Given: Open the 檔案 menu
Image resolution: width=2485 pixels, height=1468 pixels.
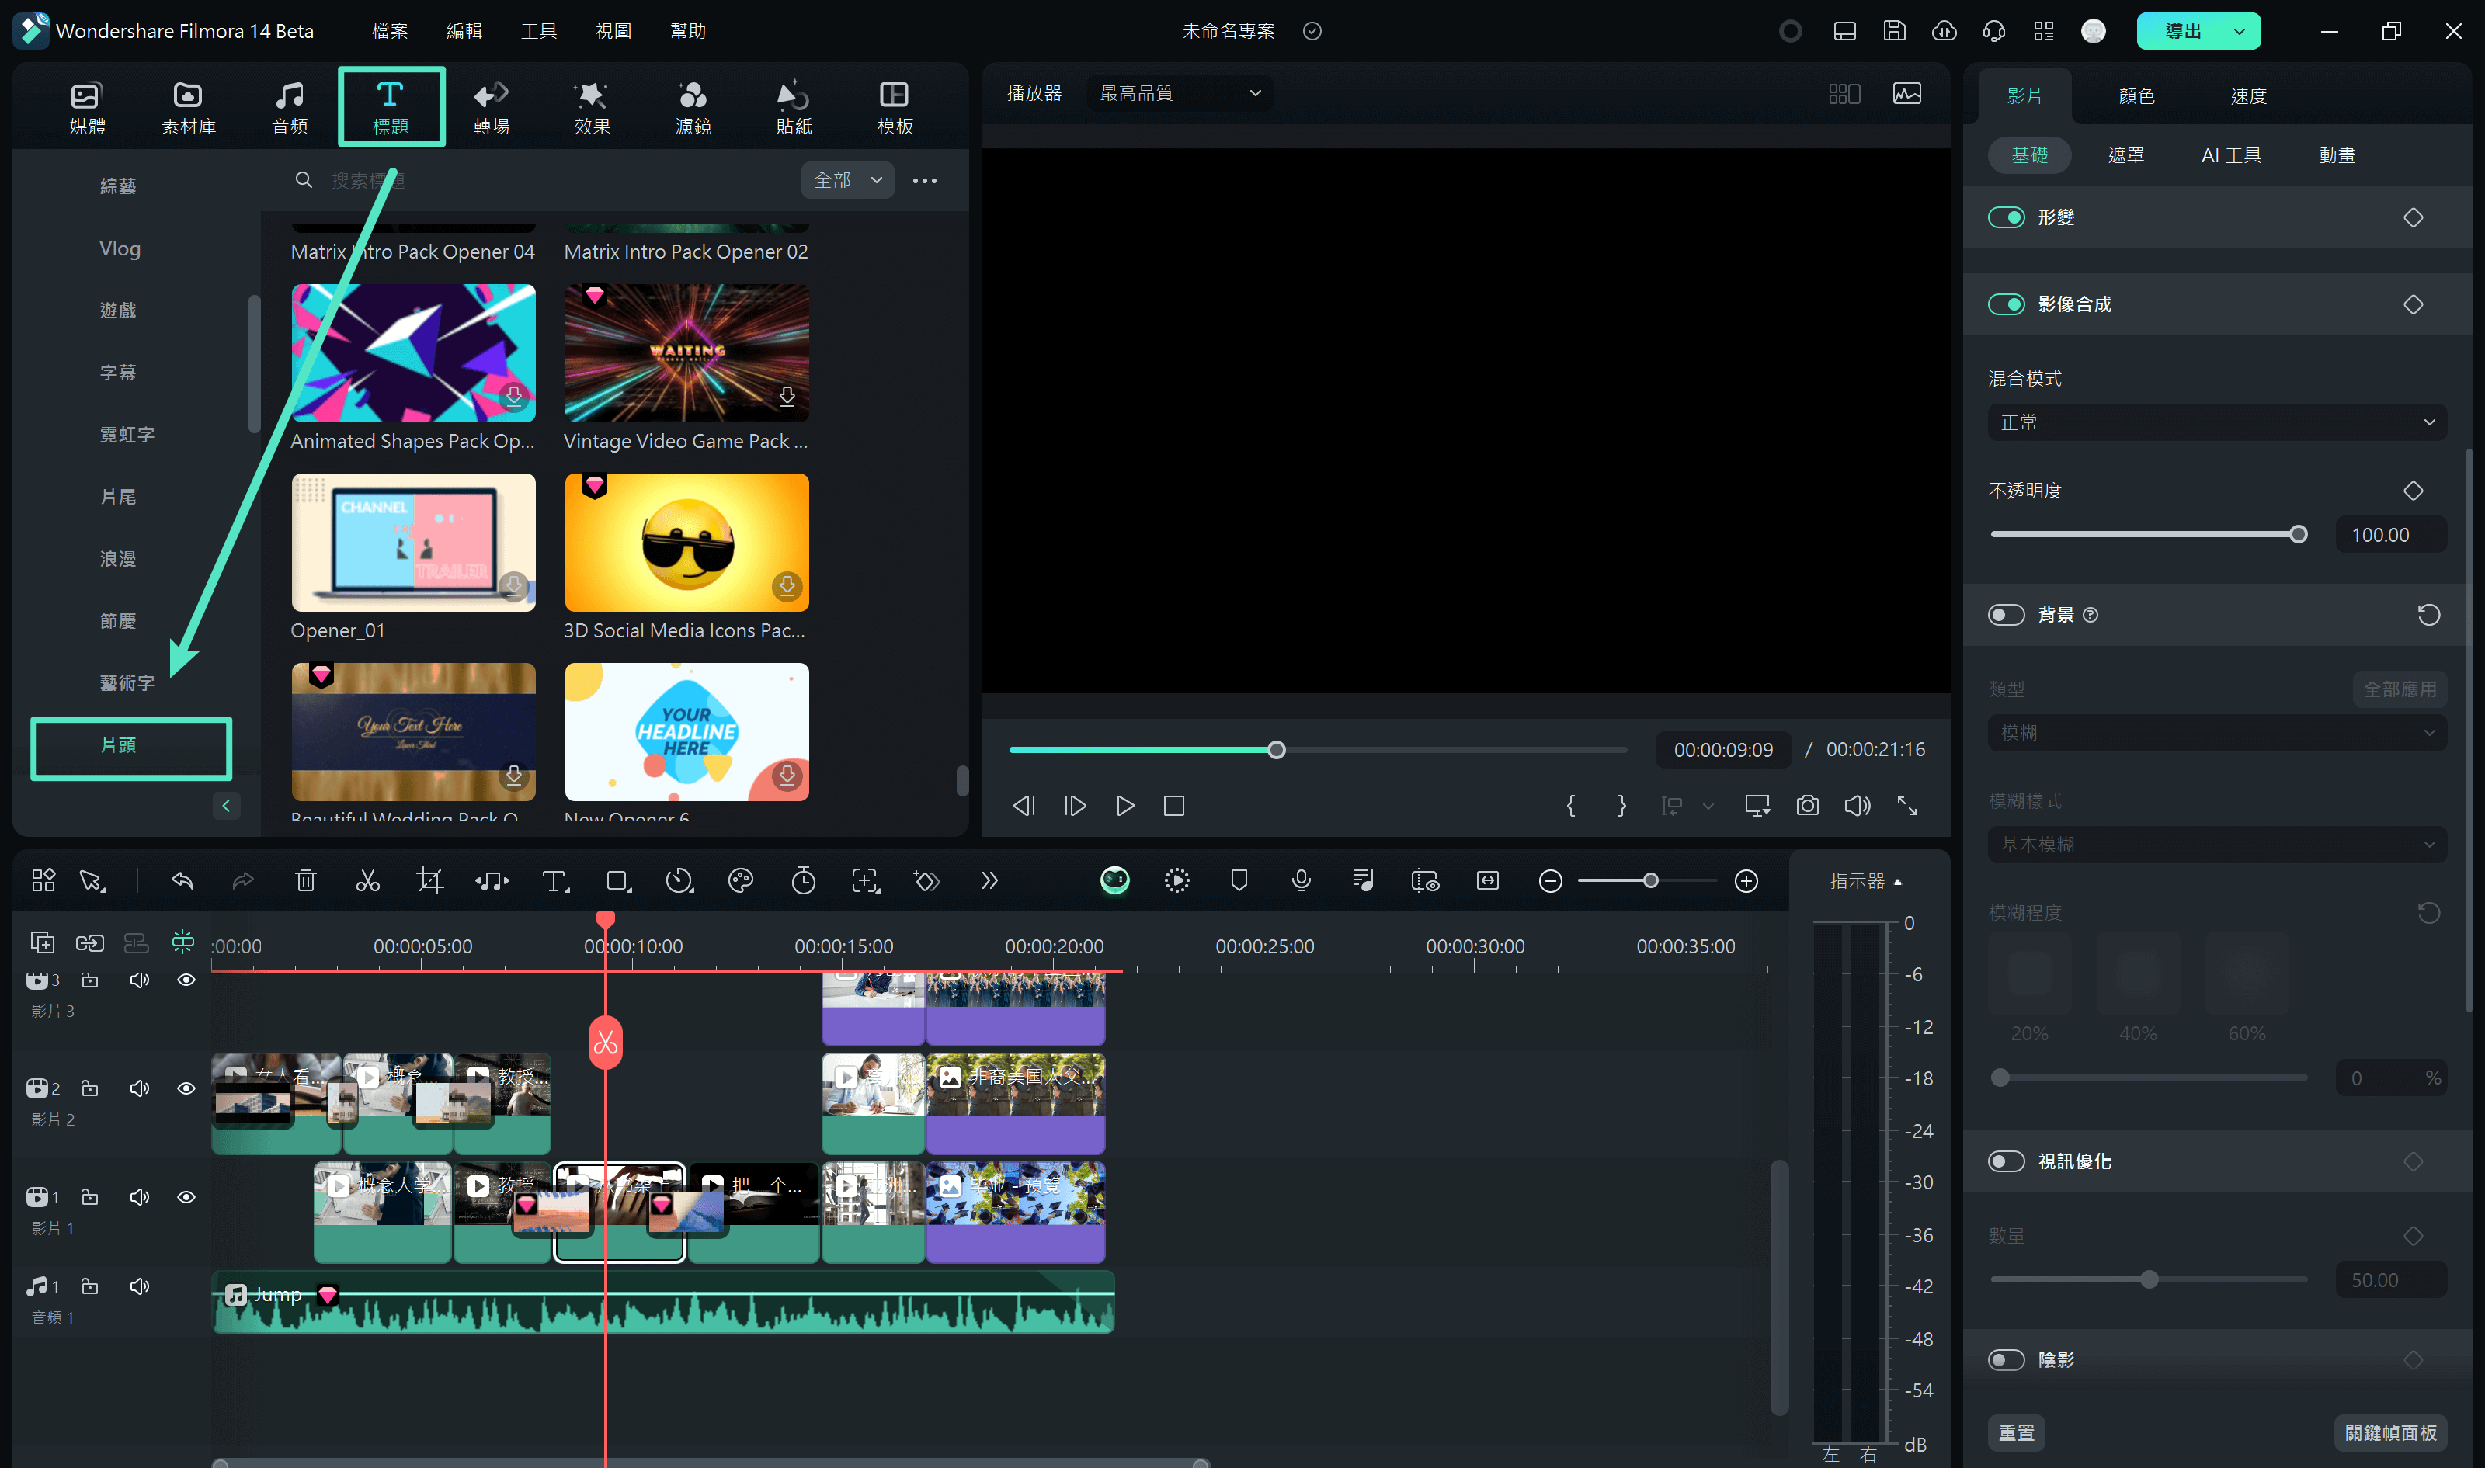Looking at the screenshot, I should point(390,31).
